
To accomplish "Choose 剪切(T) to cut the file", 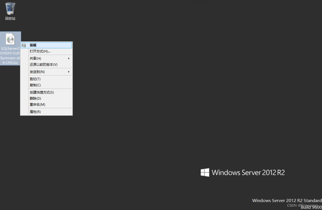I will [x=46, y=79].
